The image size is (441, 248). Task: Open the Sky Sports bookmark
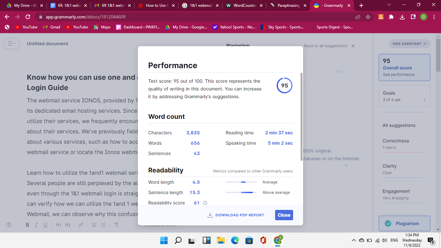point(282,27)
